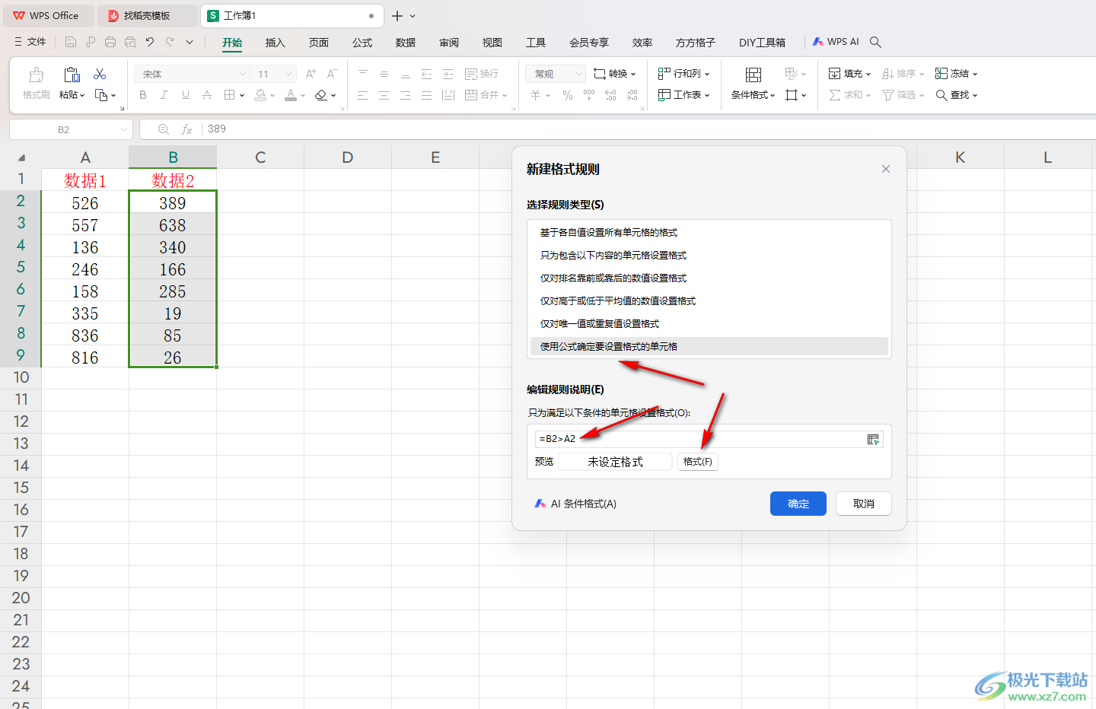Click Increase Indent icon

tap(448, 74)
